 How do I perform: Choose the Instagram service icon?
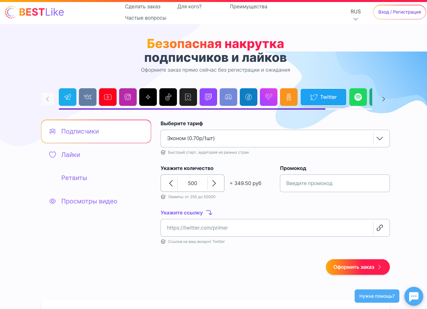128,97
